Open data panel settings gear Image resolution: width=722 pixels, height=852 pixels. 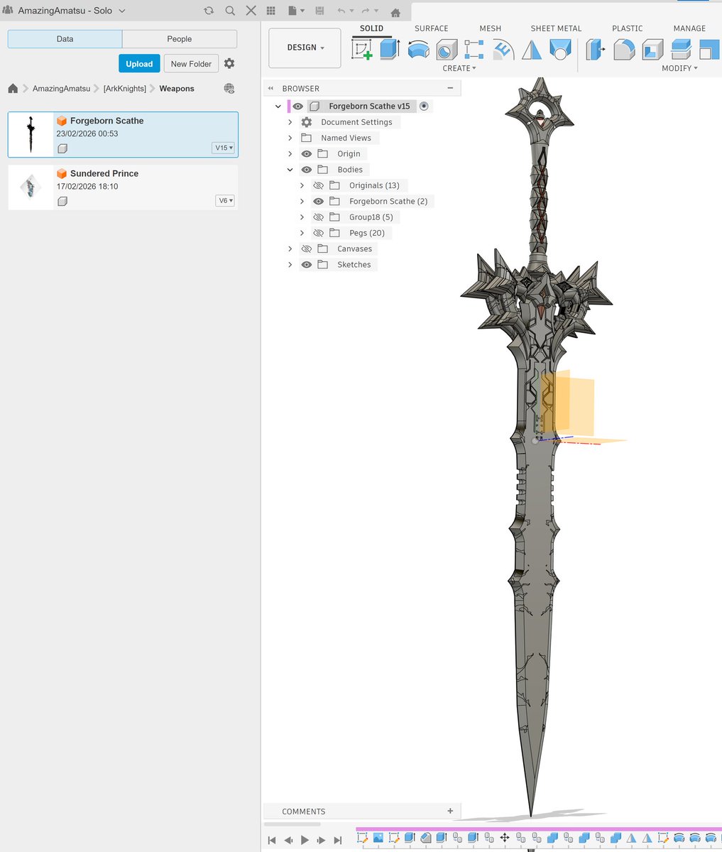(229, 64)
